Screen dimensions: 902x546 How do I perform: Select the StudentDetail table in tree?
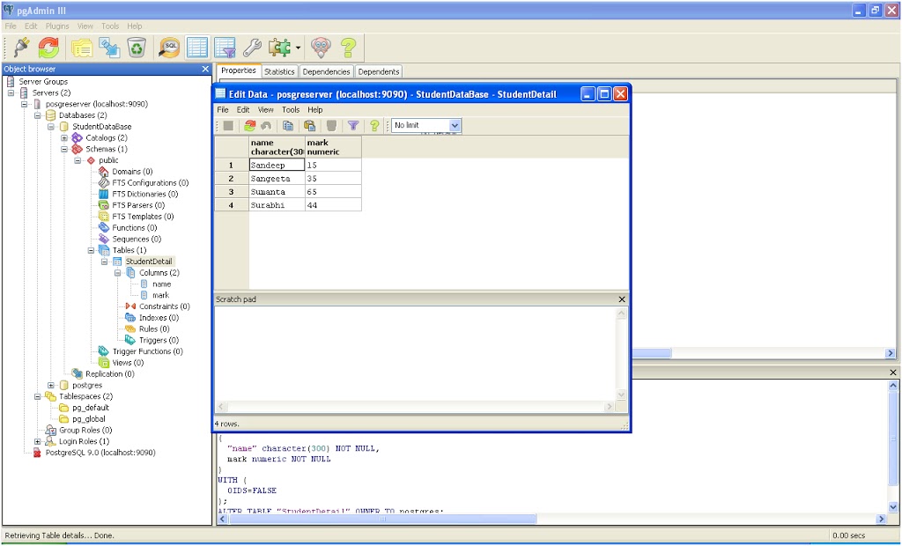pyautogui.click(x=148, y=262)
